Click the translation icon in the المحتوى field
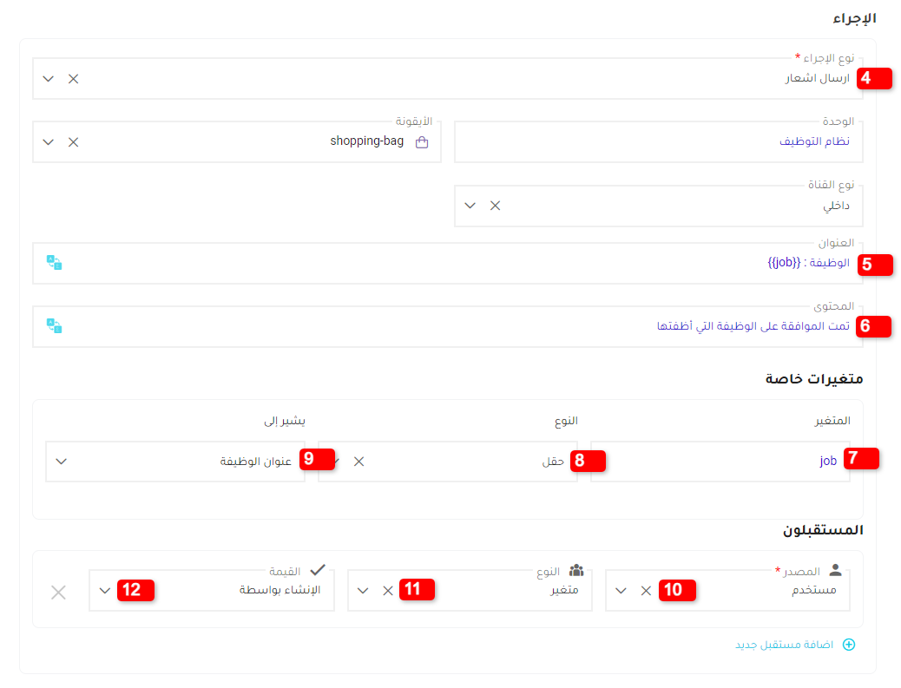 coord(55,325)
